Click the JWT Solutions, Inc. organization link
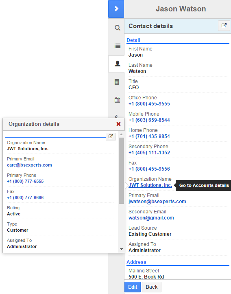231x294 pixels. point(150,185)
